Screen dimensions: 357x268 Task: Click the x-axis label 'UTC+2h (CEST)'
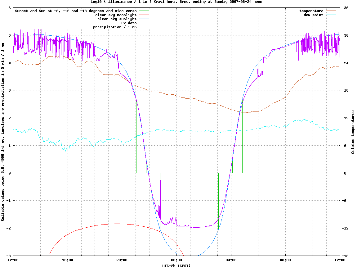[x=176, y=266]
